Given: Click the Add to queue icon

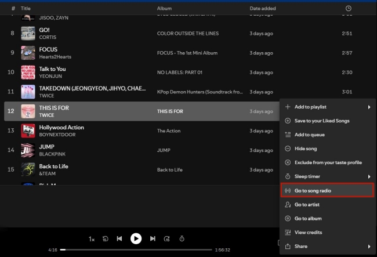Looking at the screenshot, I should point(288,135).
